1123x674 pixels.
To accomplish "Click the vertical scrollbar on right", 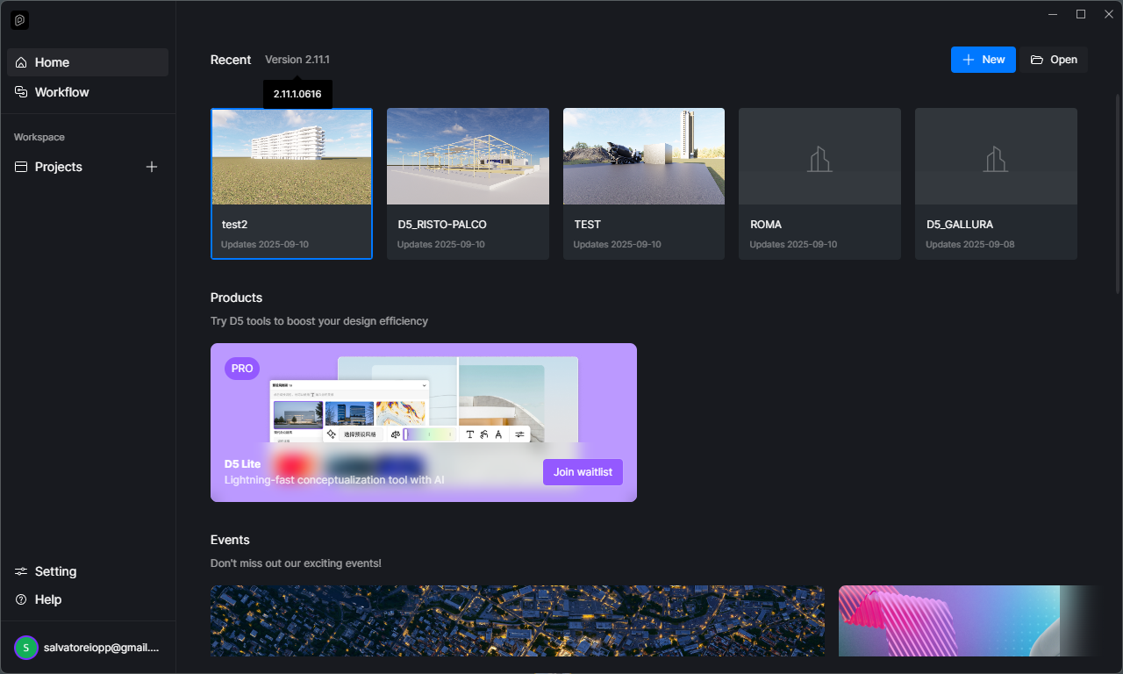I will (1117, 193).
